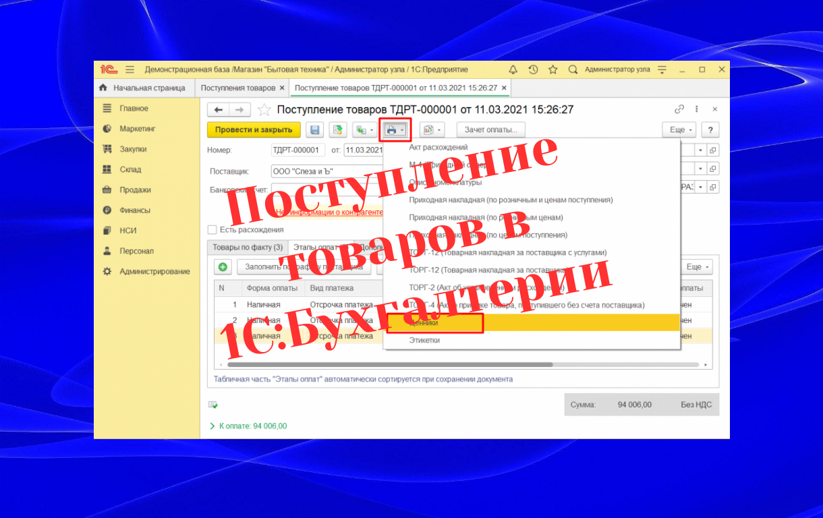823x518 pixels.
Task: Add document to favorites with star
Action: (264, 109)
